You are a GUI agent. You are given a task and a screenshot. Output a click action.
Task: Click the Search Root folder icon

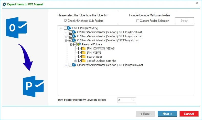coord(84,57)
